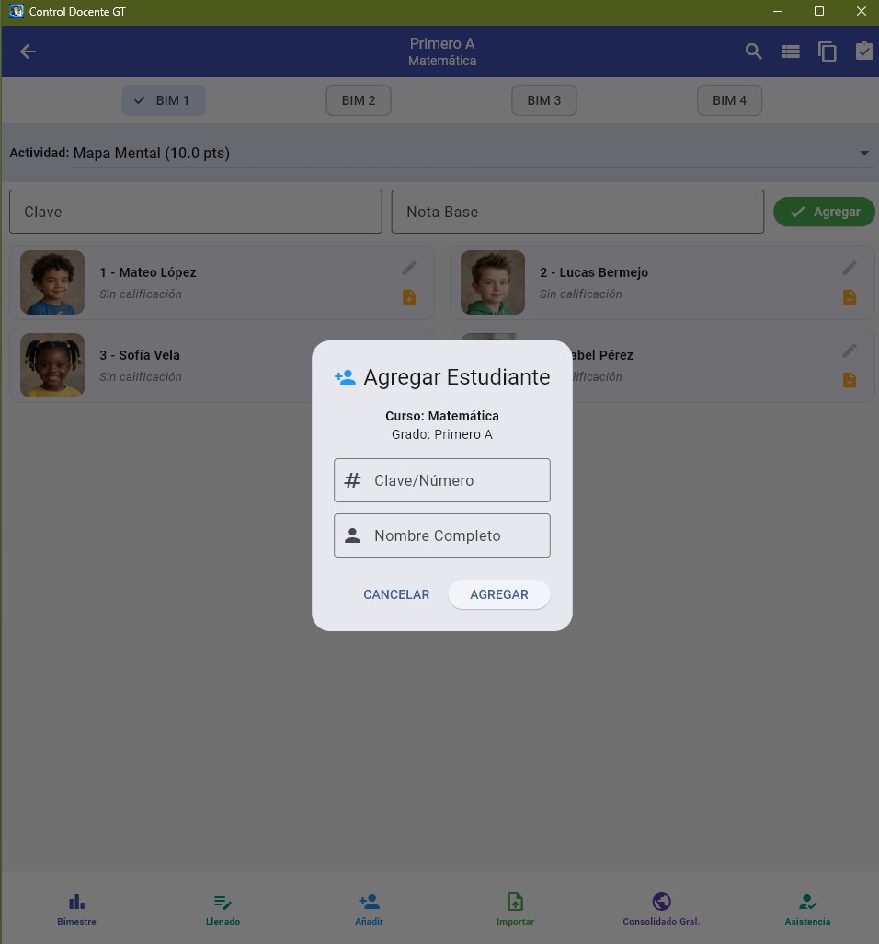
Task: Switch to Llenado tab at bottom
Action: (223, 909)
